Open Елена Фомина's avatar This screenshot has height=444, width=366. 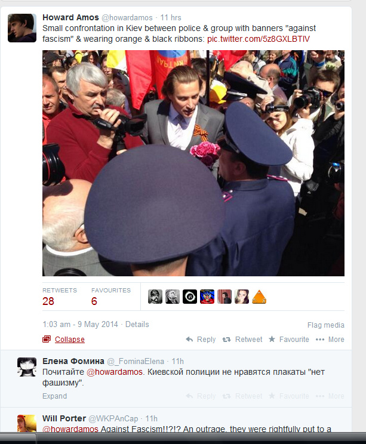click(27, 367)
